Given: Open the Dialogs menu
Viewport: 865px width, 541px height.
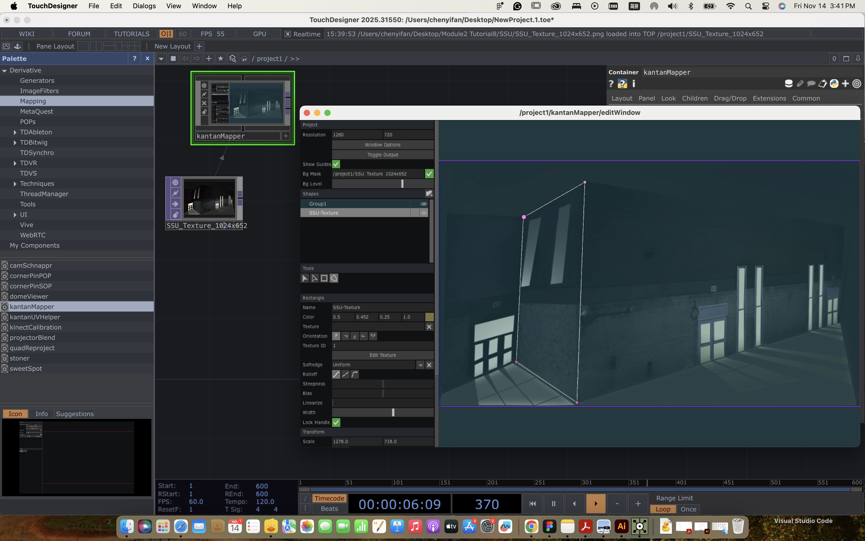Looking at the screenshot, I should click(144, 6).
